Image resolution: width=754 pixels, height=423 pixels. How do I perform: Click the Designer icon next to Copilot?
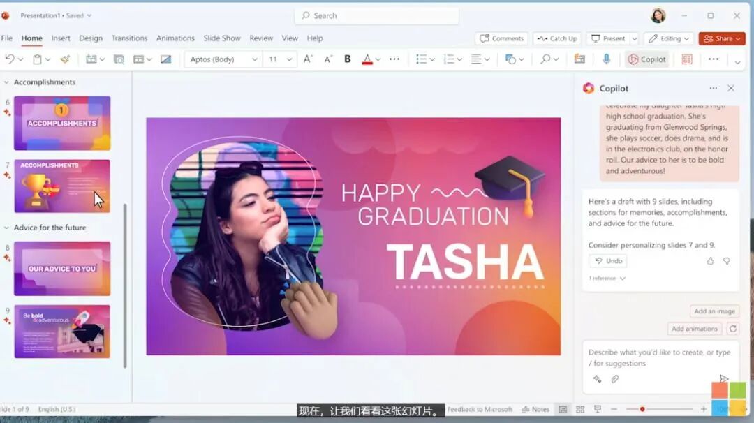click(x=687, y=59)
